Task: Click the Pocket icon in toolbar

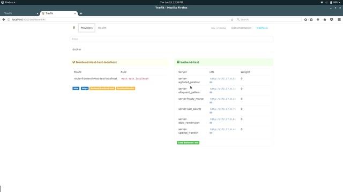Action: tap(332, 20)
